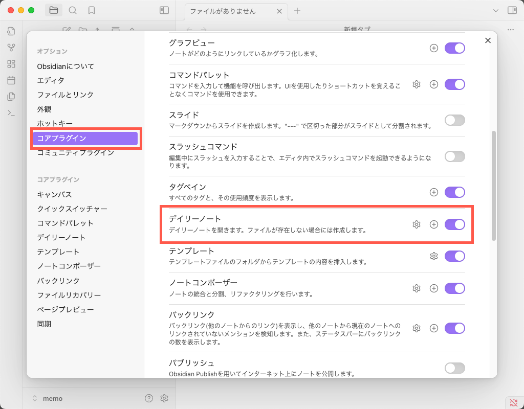The height and width of the screenshot is (409, 524).
Task: Click the sync status icon in the status bar
Action: pos(514,403)
